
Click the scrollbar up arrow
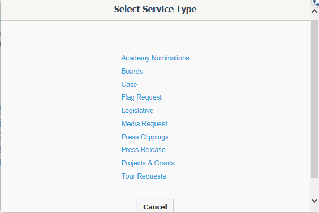pos(315,12)
